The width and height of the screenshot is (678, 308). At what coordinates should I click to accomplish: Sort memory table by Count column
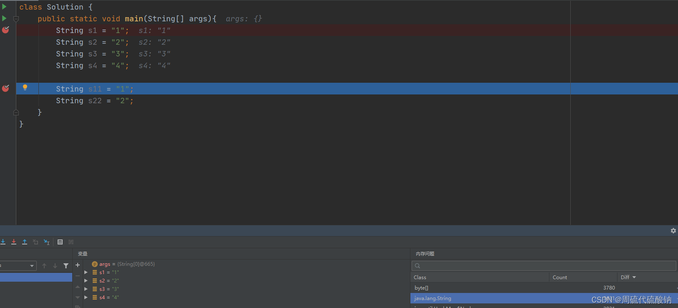[x=583, y=277]
